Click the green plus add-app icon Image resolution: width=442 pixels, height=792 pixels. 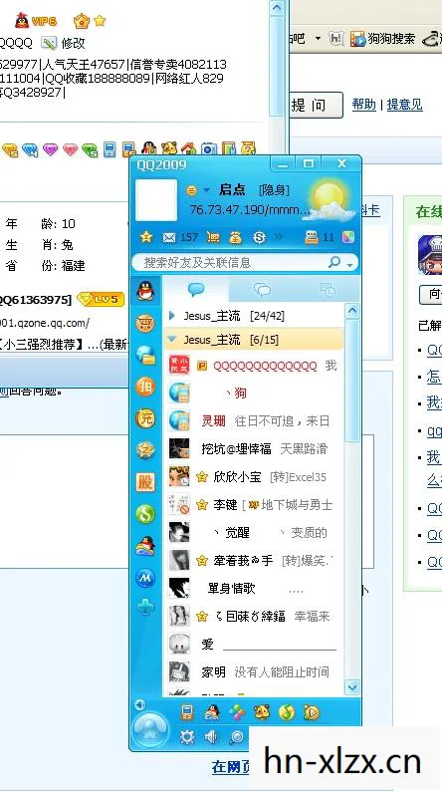pyautogui.click(x=145, y=608)
